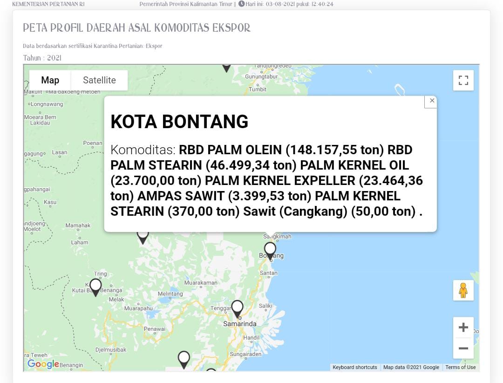
Task: Click the Map data ©2021 Google text
Action: tap(411, 367)
